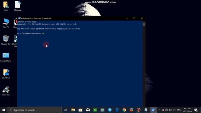The width and height of the screenshot is (201, 113).
Task: Open WhatsApp from the taskbar
Action: coord(102,110)
